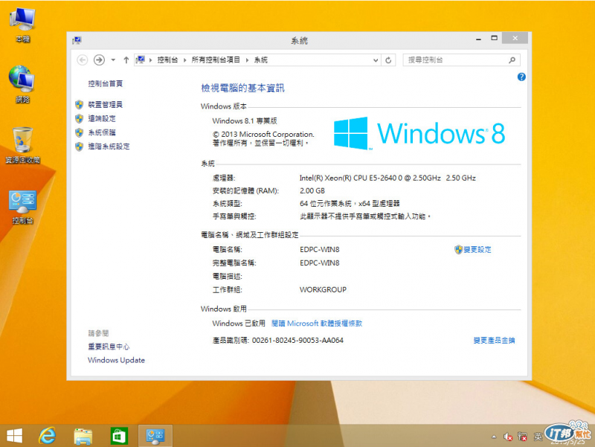Go back in the navigation bar
The height and width of the screenshot is (447, 595).
pos(83,60)
